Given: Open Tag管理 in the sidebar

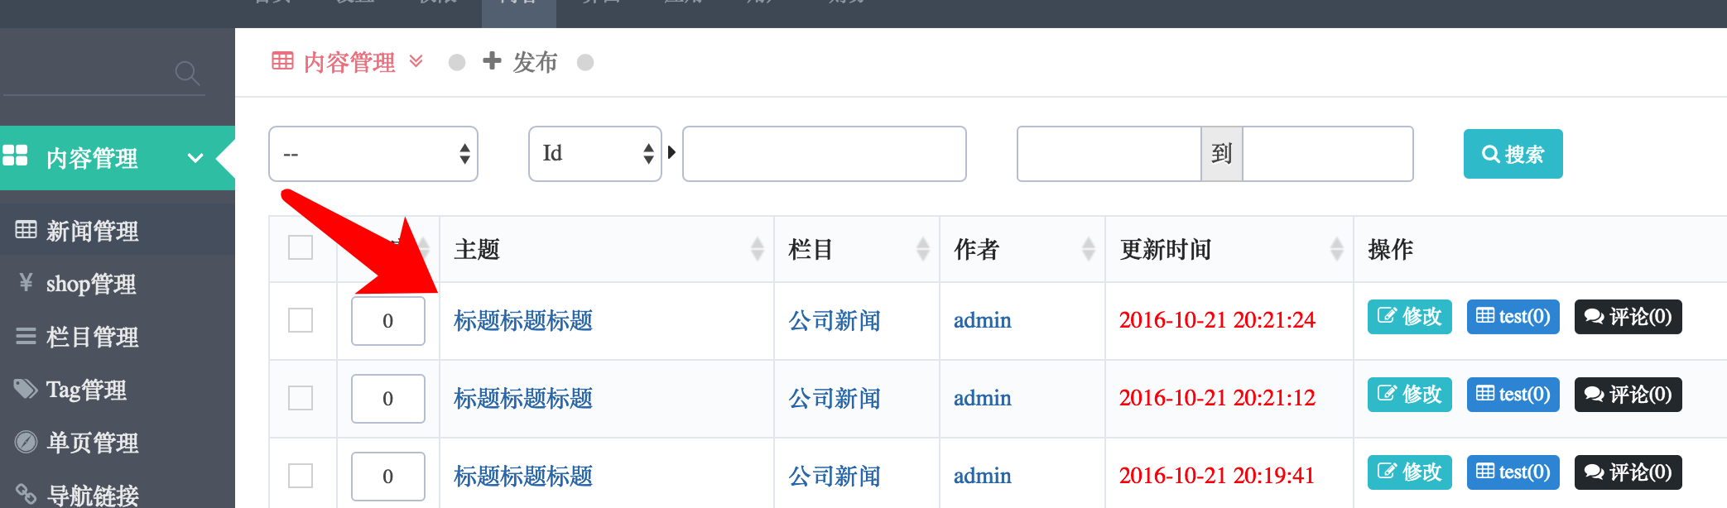Looking at the screenshot, I should 86,390.
